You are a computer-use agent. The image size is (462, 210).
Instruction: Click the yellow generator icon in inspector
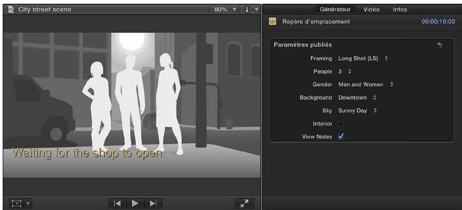273,22
